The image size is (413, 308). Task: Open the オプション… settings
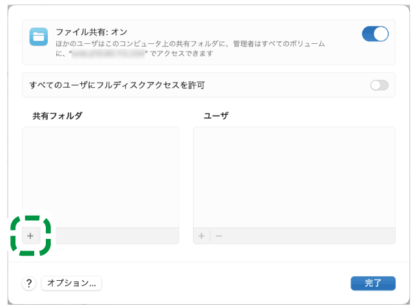tap(72, 283)
